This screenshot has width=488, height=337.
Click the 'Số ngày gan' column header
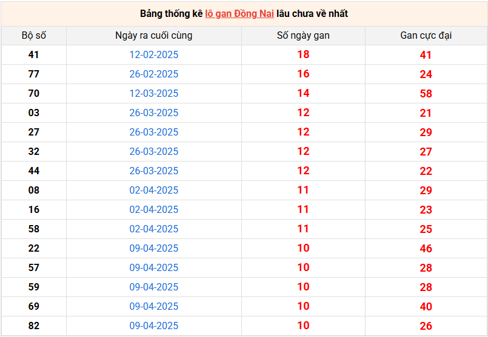pos(303,36)
